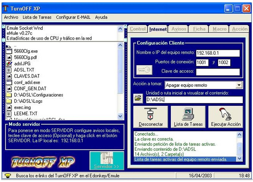Go to the Macro tab
Screen dimensions: 253x182
pyautogui.click(x=219, y=29)
